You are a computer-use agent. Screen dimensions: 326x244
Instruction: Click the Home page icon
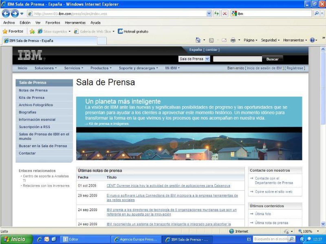198,40
